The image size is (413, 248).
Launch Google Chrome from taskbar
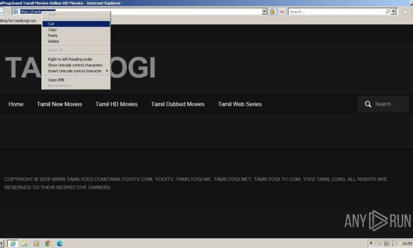click(x=48, y=244)
